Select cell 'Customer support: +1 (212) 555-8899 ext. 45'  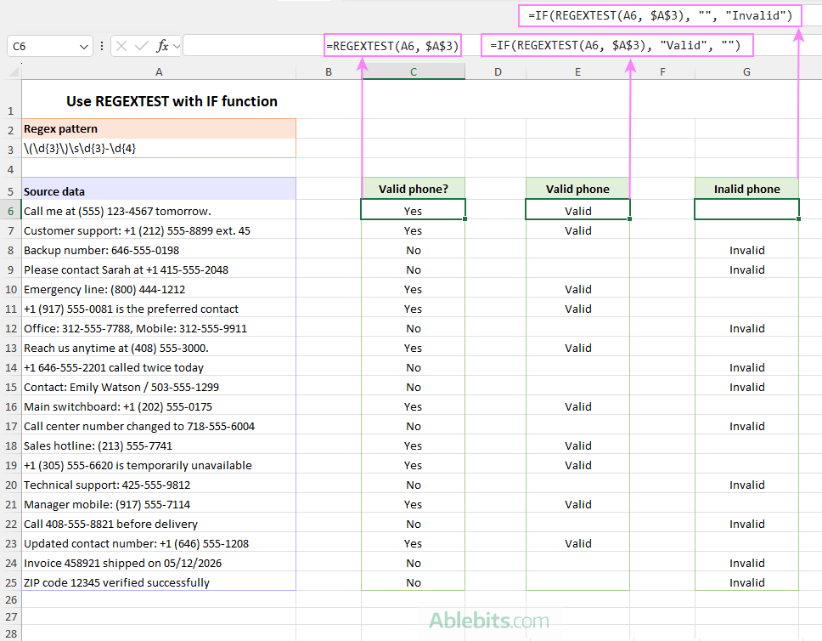pyautogui.click(x=159, y=230)
